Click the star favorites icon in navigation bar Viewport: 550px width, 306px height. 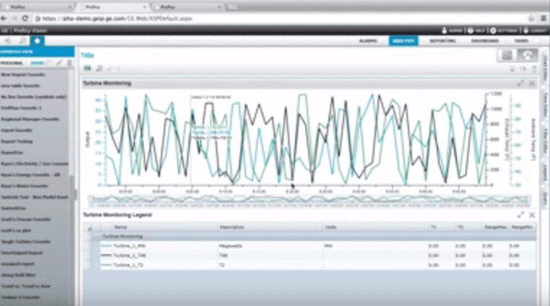pos(38,41)
